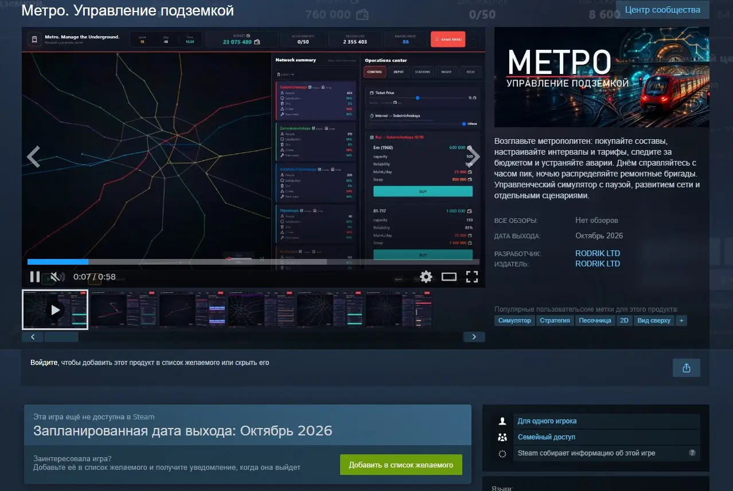The image size is (733, 491).
Task: Click the title Метро. Управление подземкой
Action: click(x=127, y=11)
